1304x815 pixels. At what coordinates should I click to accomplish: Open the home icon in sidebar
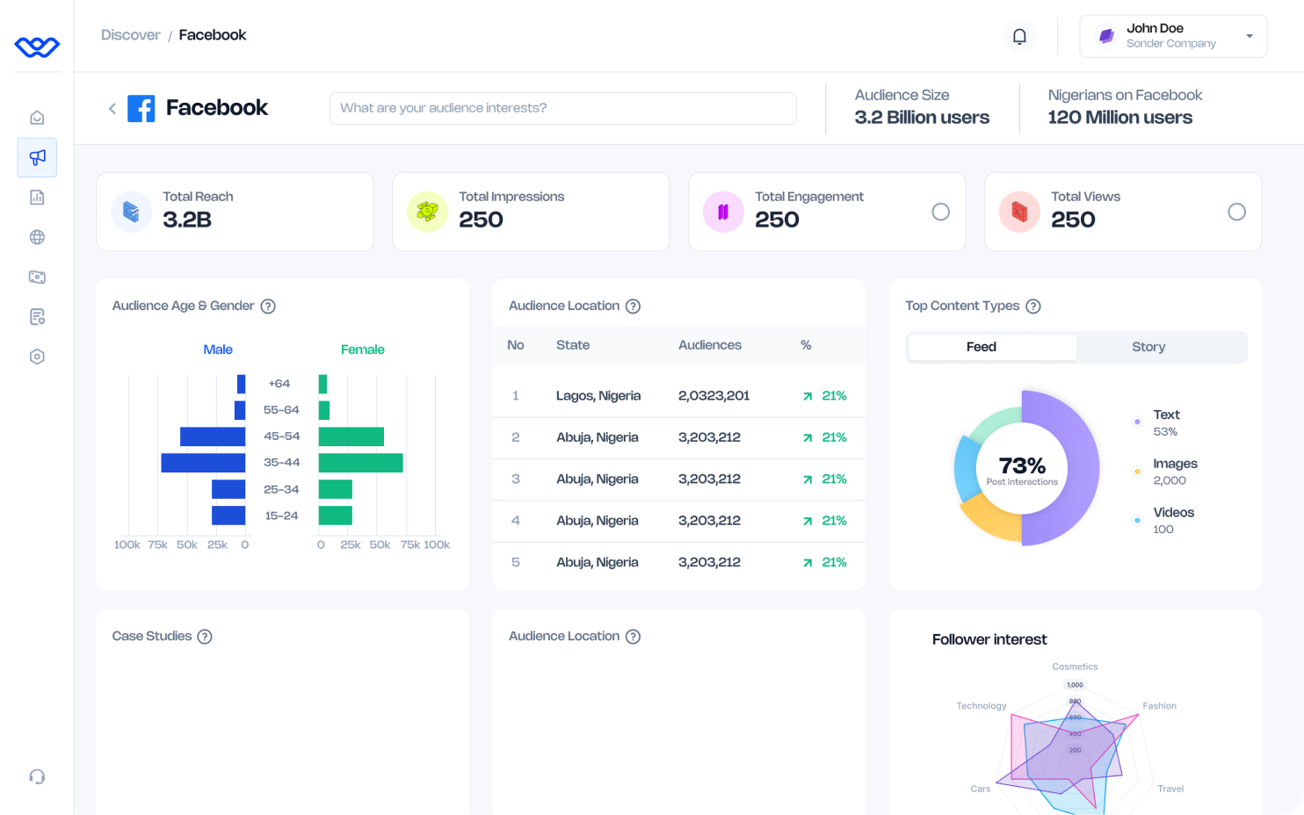(37, 118)
